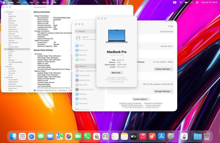Open ENERGY STAR Compliance link

tap(132, 105)
